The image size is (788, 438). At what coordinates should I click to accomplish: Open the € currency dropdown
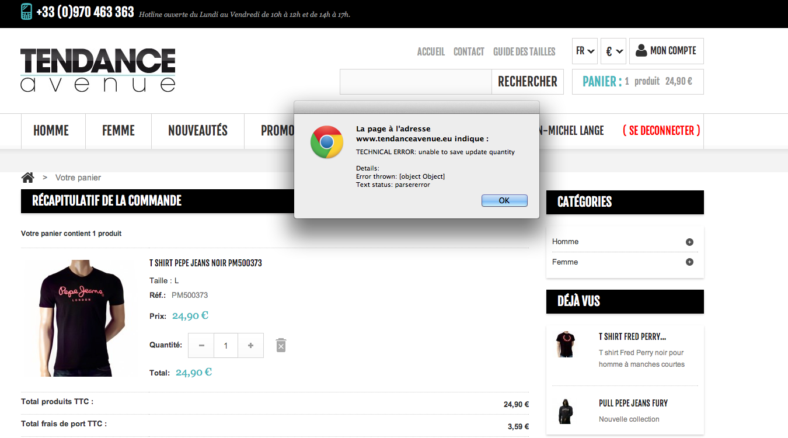pos(613,51)
